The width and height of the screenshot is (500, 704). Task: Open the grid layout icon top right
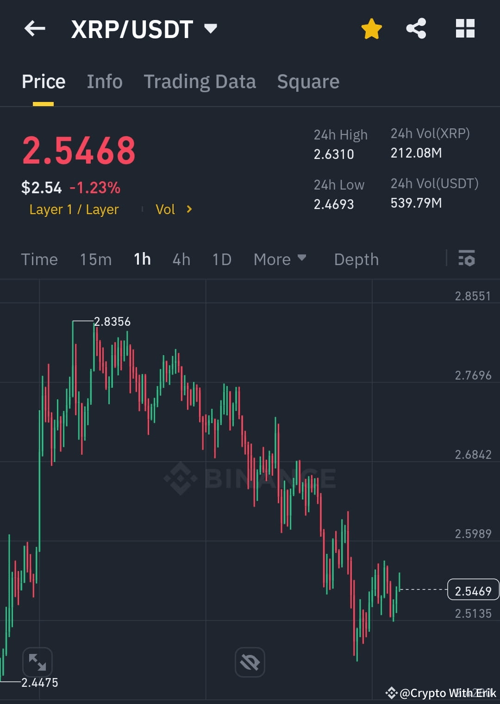pyautogui.click(x=465, y=28)
